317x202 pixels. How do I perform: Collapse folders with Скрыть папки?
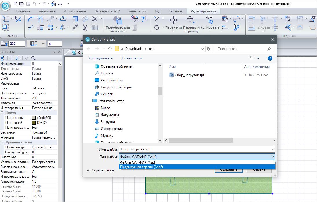pos(100,170)
